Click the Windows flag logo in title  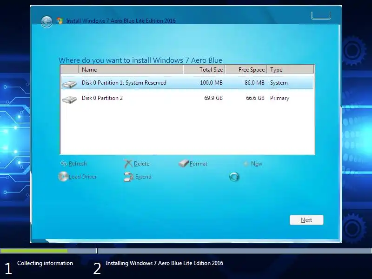[60, 21]
